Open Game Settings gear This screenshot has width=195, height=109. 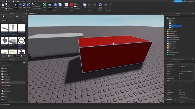[x=100, y=6]
